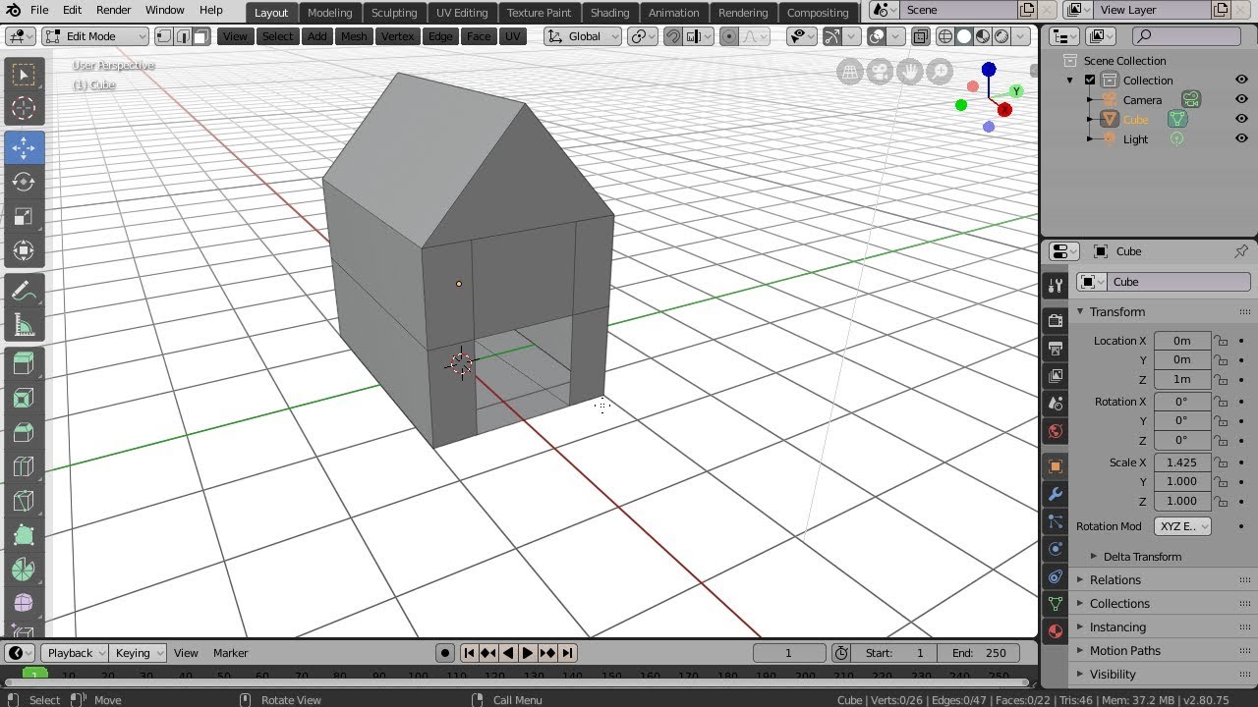The height and width of the screenshot is (707, 1258).
Task: Open Modifiers properties tab
Action: (1056, 494)
